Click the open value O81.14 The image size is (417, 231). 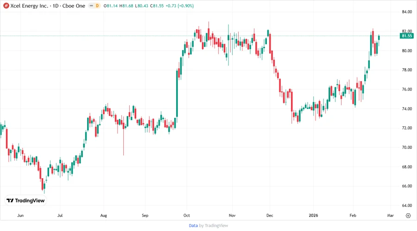(110, 6)
